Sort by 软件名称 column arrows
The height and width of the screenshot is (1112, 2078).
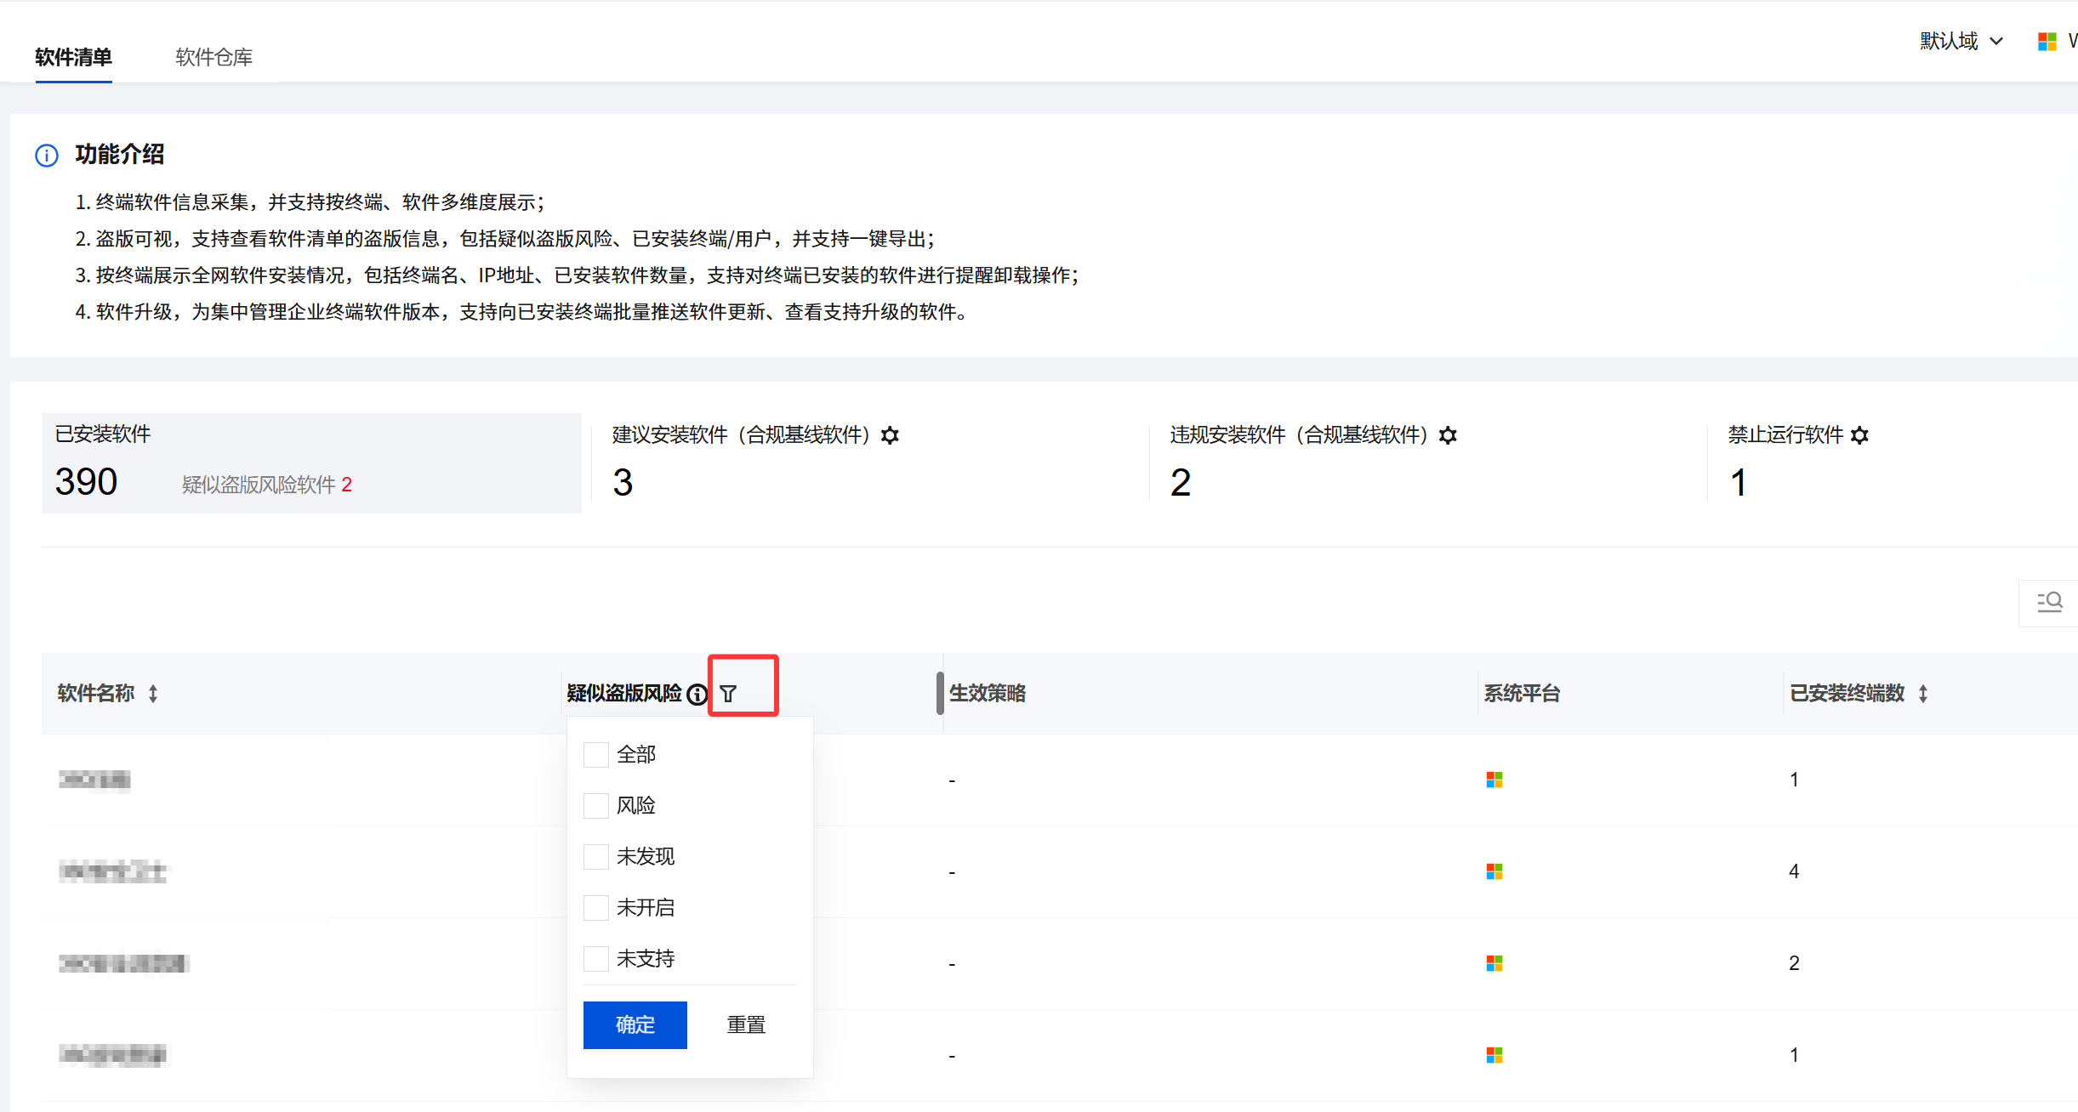[x=153, y=694]
